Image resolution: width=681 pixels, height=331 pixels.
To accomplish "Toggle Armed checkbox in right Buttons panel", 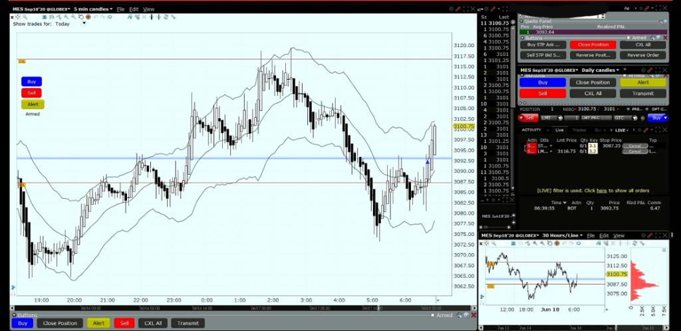I will click(628, 38).
